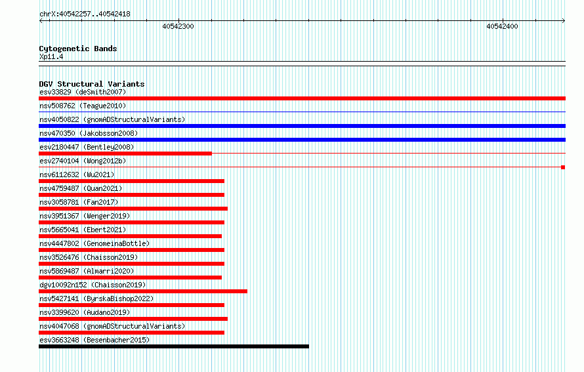Select the black esv3663248 variant bar

174,346
